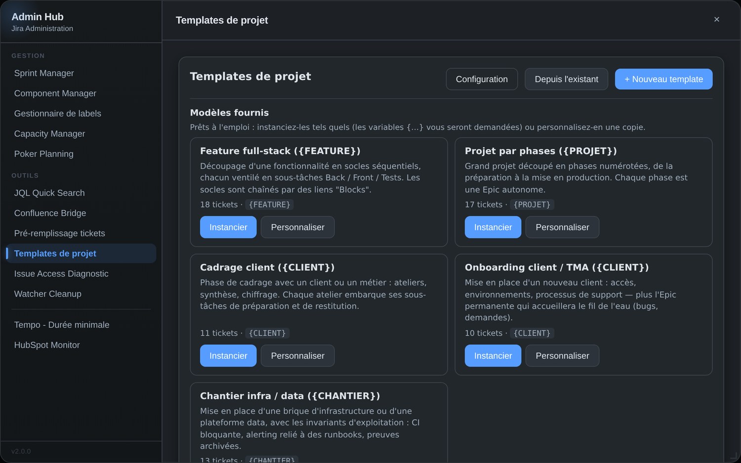The height and width of the screenshot is (463, 741).
Task: Go to HubSpot Monitor
Action: (x=81, y=345)
